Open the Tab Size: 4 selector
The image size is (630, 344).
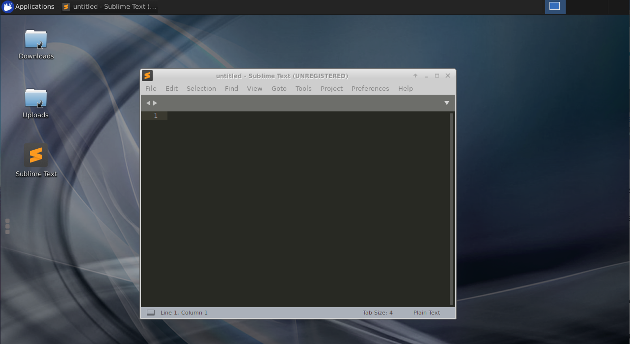click(378, 313)
